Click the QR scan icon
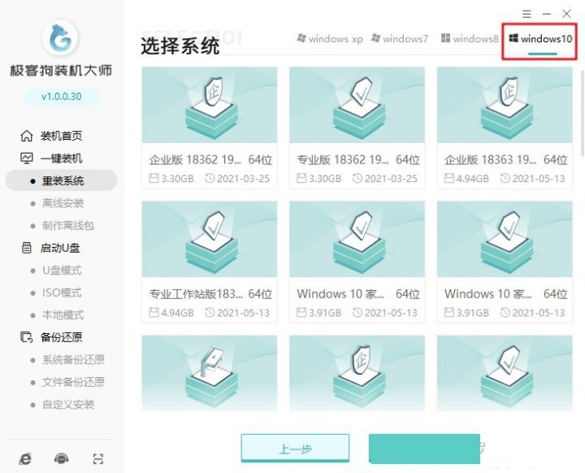Screen dimensions: 585x473 pyautogui.click(x=98, y=458)
